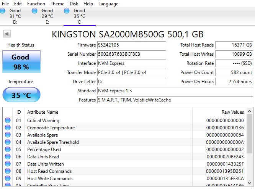
Task: Click the Interface field NVM Express
Action: [x=131, y=63]
